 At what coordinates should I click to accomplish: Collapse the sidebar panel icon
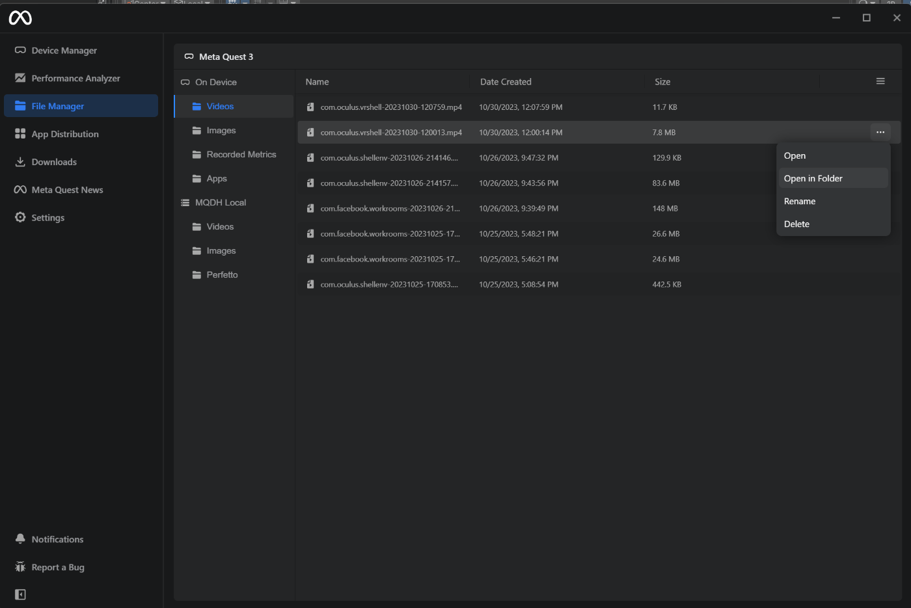[20, 594]
